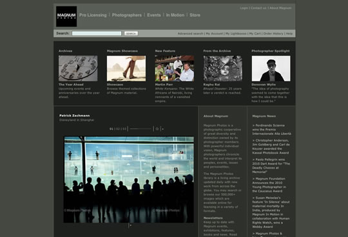Image resolution: width=348 pixels, height=237 pixels.
Task: Click the small plus icon beside slideshow controls
Action: (162, 129)
